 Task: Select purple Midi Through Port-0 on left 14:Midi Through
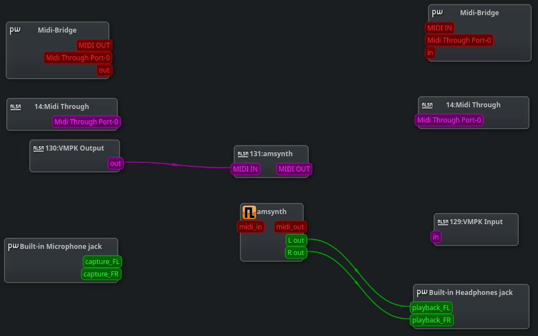pos(86,122)
